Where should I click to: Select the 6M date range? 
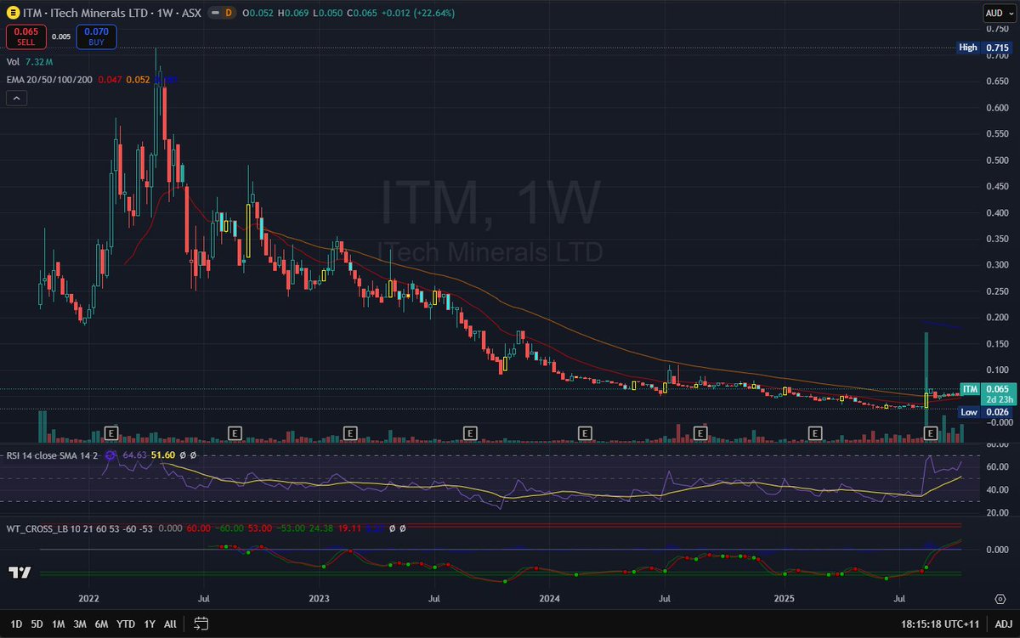tap(101, 624)
